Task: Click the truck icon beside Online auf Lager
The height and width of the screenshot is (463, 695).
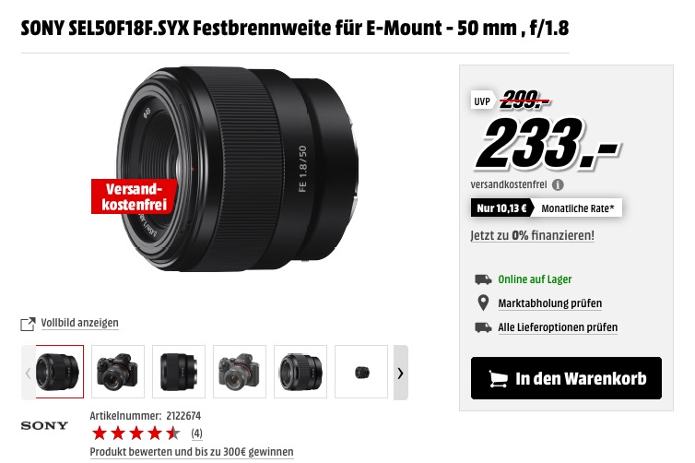Action: click(483, 279)
